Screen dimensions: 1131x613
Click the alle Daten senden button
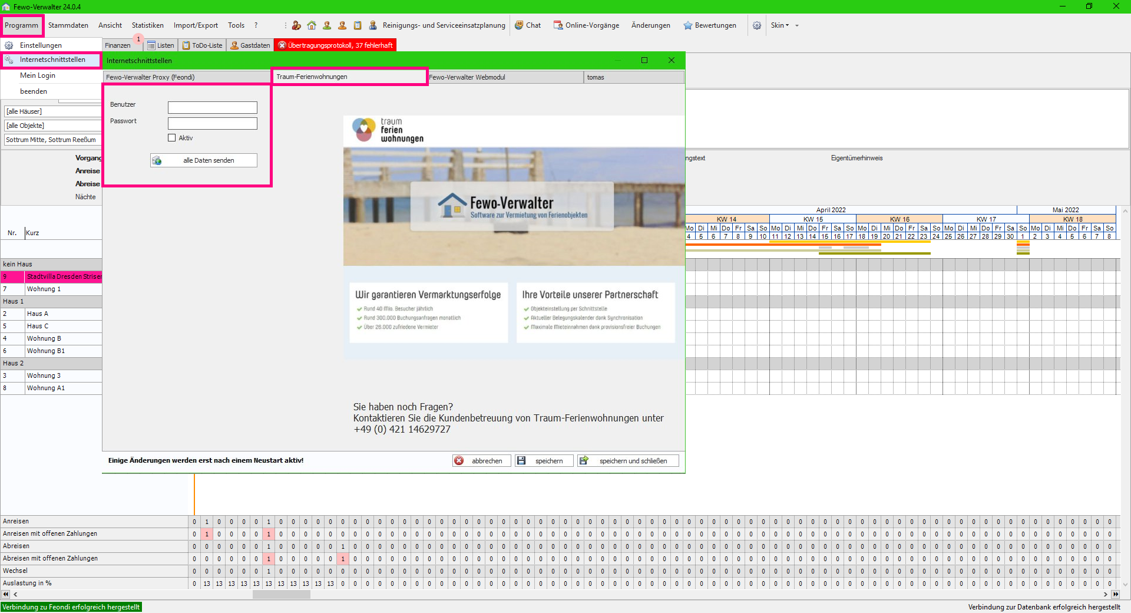[x=204, y=160]
